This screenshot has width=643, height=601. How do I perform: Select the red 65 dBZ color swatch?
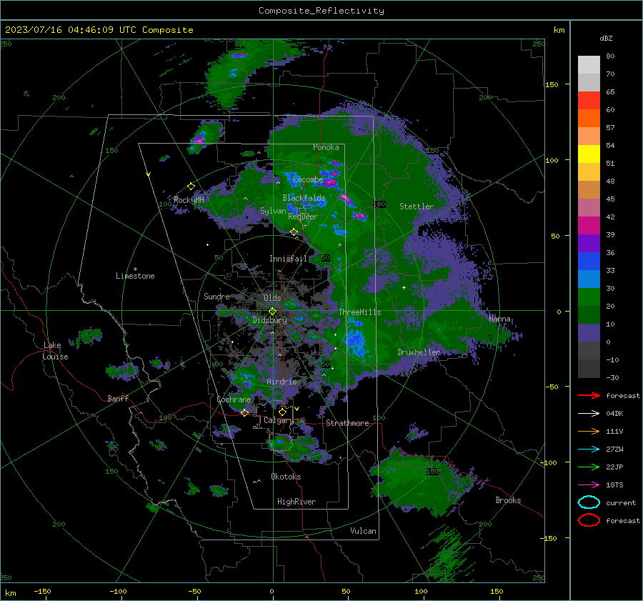(x=589, y=100)
